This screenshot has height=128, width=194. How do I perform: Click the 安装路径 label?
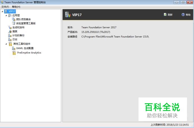[72, 37]
